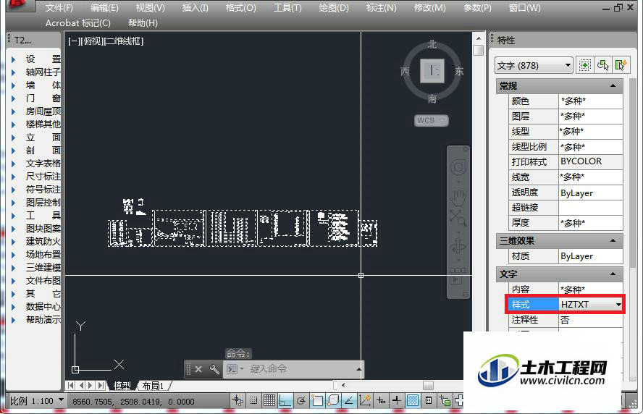This screenshot has width=643, height=414.
Task: Collapse the 三维效果 properties section
Action: pyautogui.click(x=613, y=240)
